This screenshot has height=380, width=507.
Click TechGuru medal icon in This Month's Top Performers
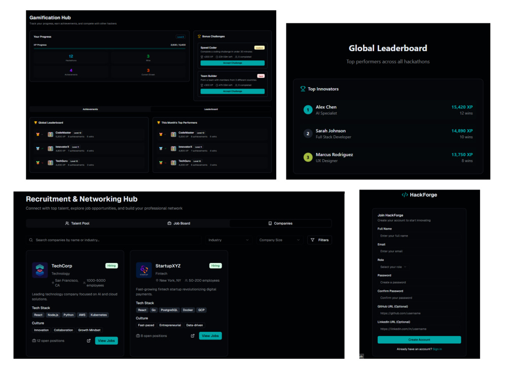pos(161,163)
